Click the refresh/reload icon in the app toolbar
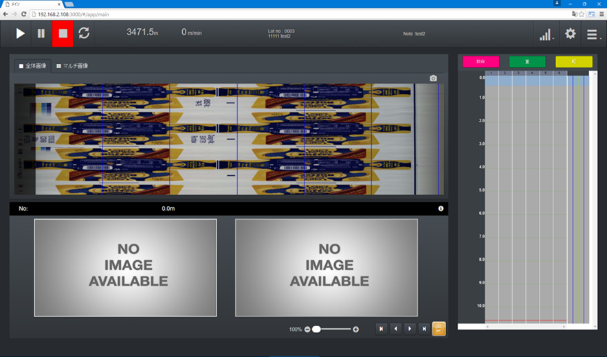Viewport: 607px width, 357px height. click(84, 33)
